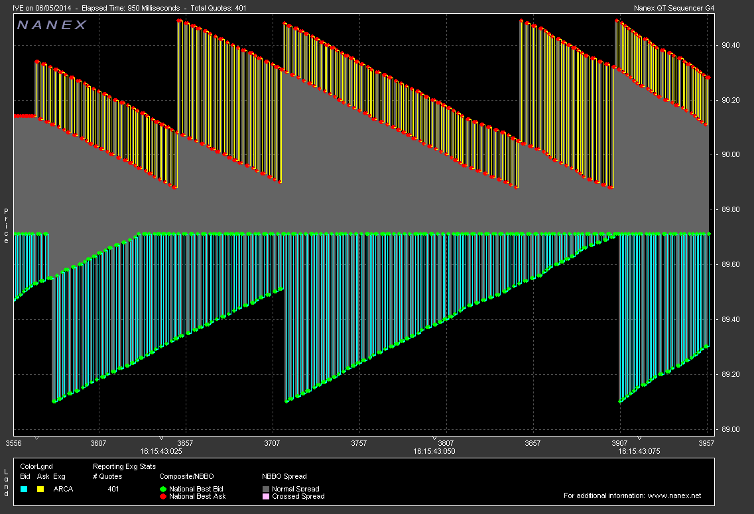The height and width of the screenshot is (514, 754).
Task: Click the 89.00 price axis label
Action: (x=730, y=429)
